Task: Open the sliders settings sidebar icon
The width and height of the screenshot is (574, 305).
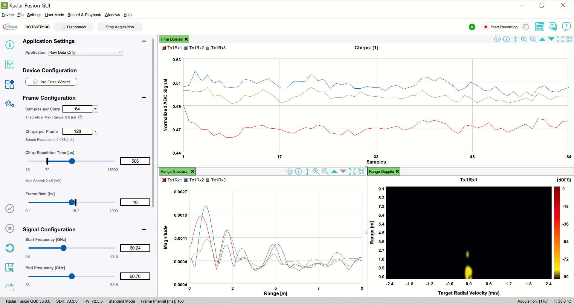Action: point(10,64)
